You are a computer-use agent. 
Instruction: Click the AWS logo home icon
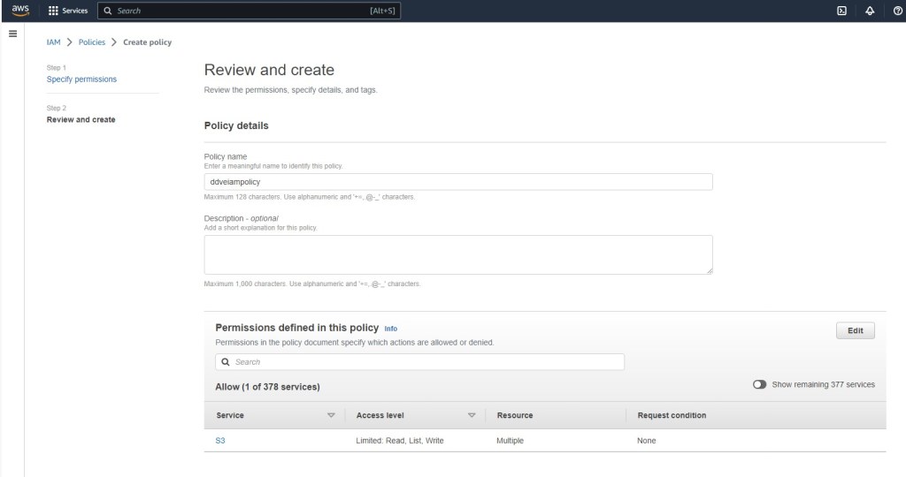coord(20,11)
